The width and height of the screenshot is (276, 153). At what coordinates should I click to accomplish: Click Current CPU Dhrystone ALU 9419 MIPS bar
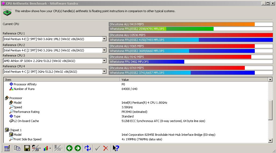191,24
